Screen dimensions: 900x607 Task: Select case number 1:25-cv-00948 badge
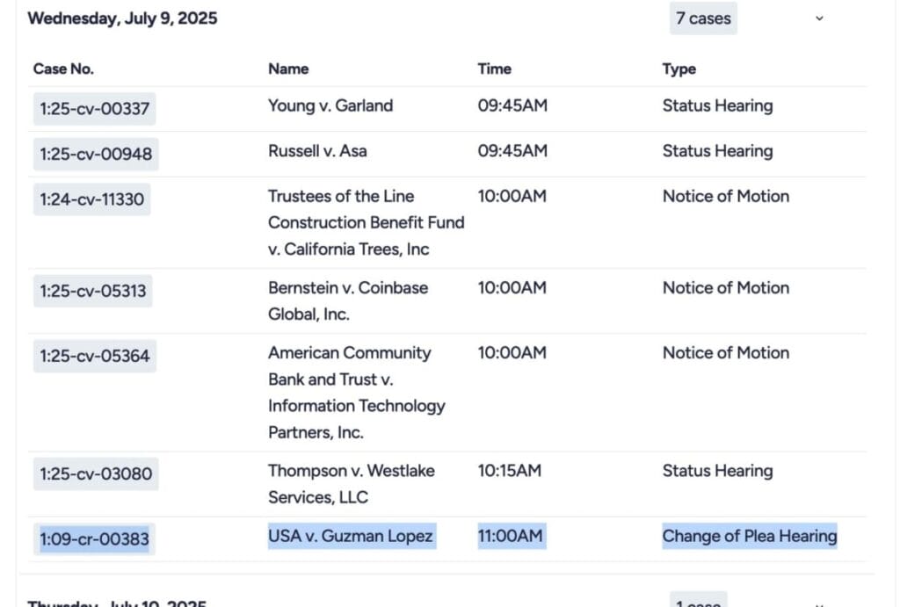(x=96, y=155)
